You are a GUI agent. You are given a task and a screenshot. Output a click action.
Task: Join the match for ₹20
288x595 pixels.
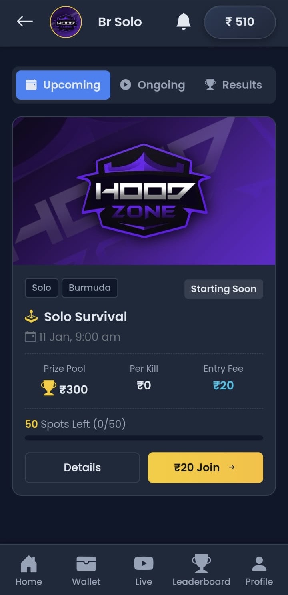[205, 467]
